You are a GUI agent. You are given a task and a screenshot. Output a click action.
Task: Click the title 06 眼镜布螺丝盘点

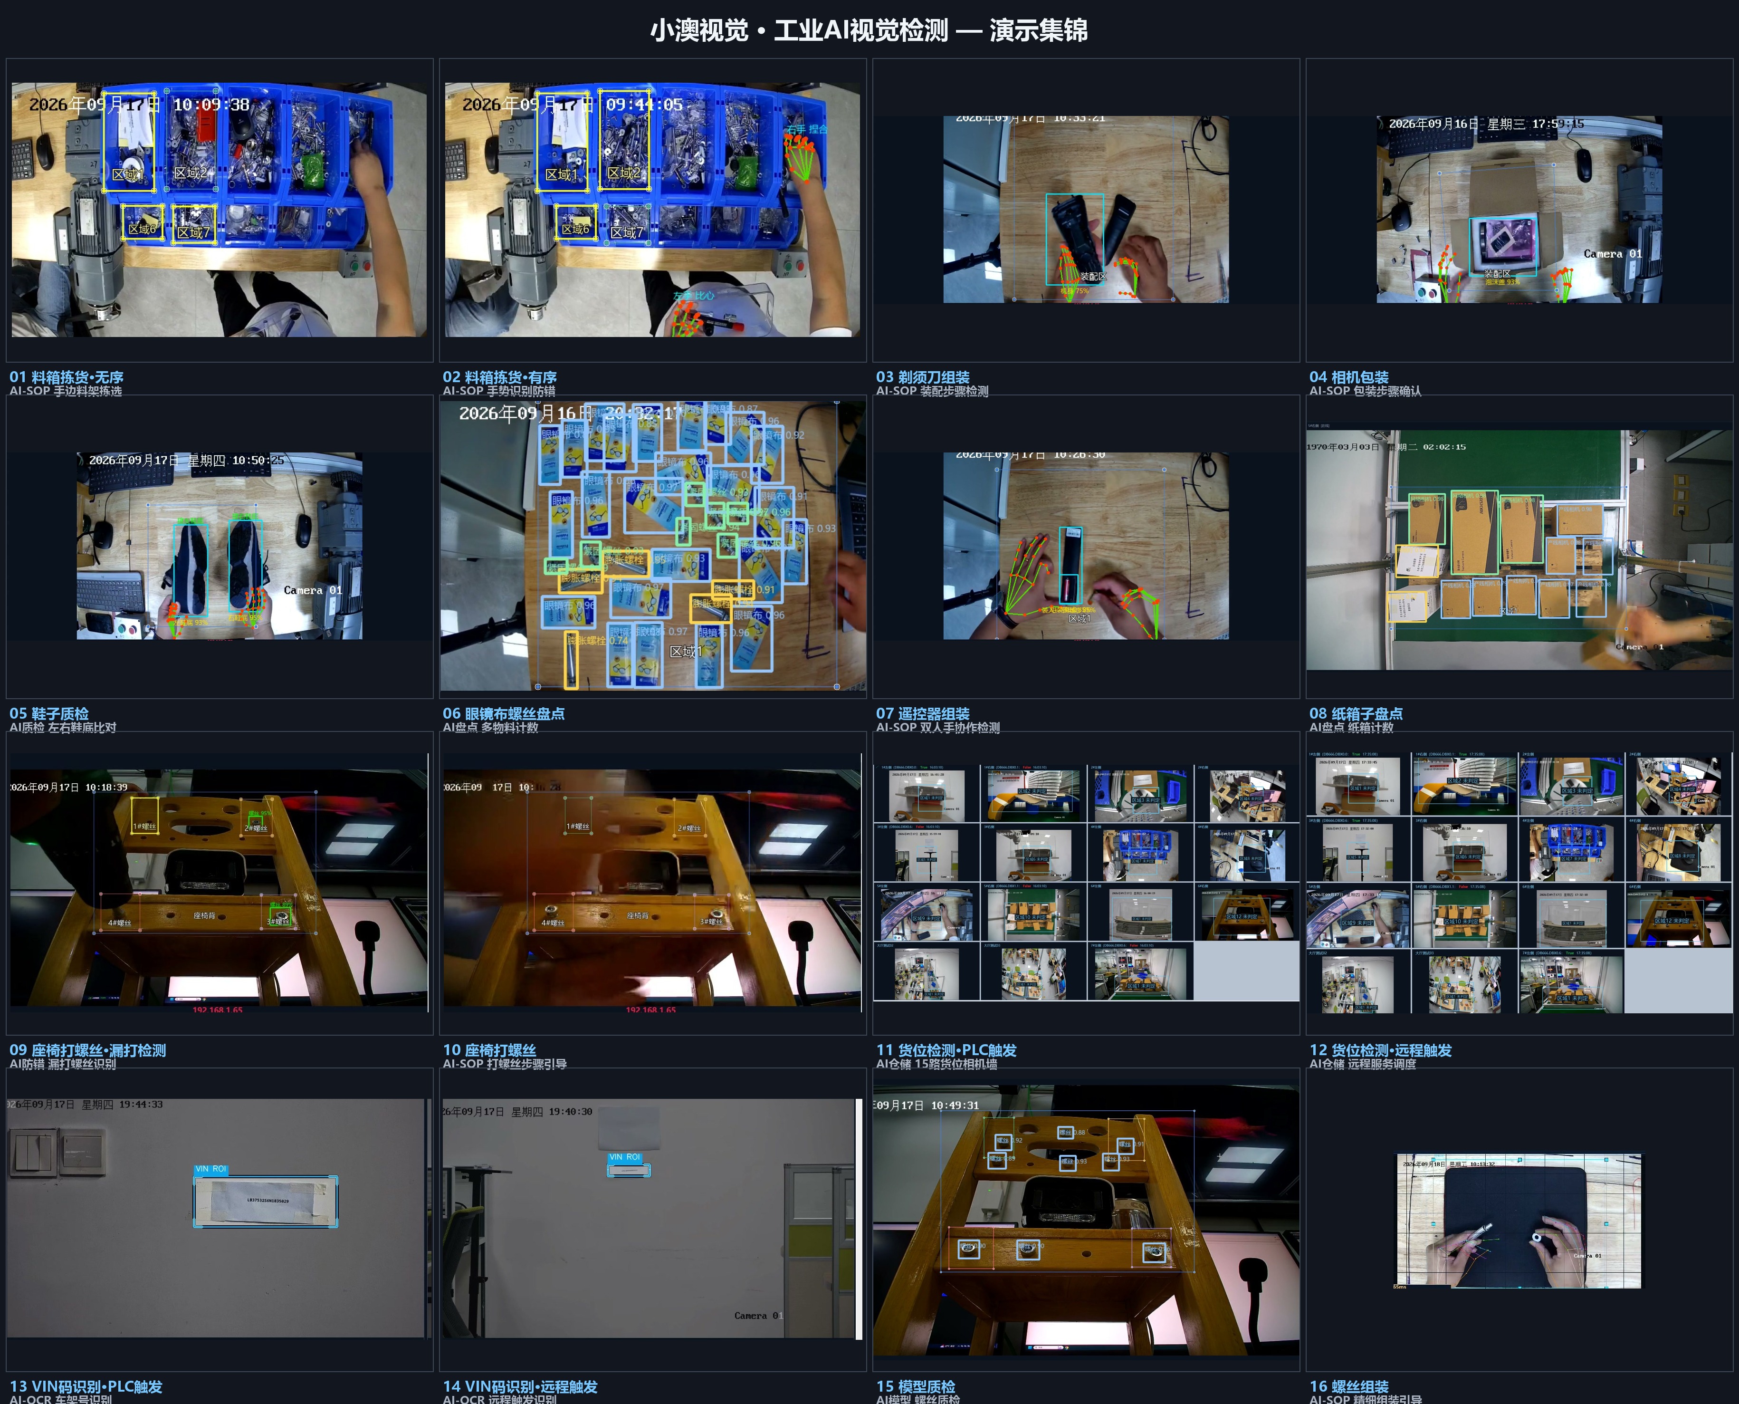coord(504,713)
